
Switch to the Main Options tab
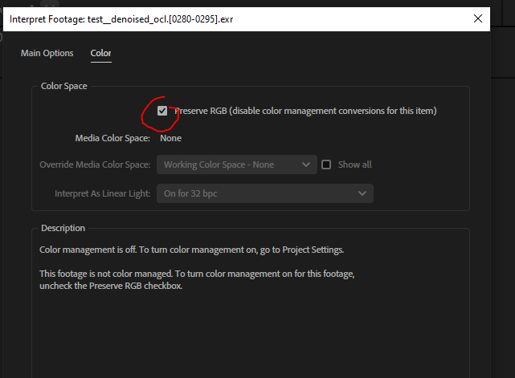coord(47,54)
